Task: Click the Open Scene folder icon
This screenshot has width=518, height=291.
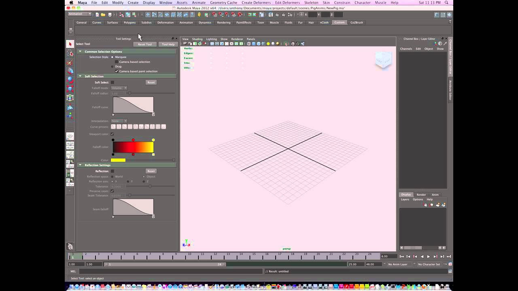Action: coord(103,15)
